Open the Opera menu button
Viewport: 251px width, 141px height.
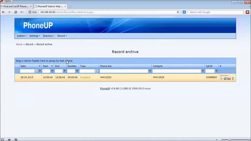pyautogui.click(x=6, y=1)
